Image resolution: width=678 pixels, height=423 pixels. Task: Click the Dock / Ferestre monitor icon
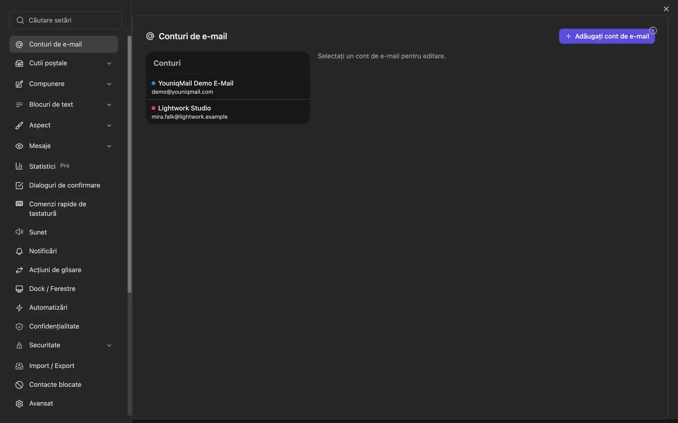[x=19, y=289]
